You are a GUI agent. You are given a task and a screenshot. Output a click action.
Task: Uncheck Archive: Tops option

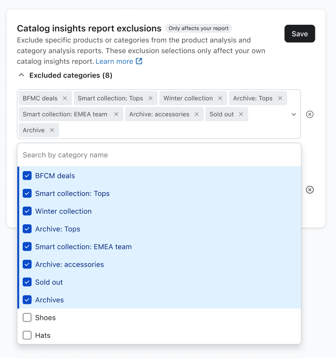27,229
